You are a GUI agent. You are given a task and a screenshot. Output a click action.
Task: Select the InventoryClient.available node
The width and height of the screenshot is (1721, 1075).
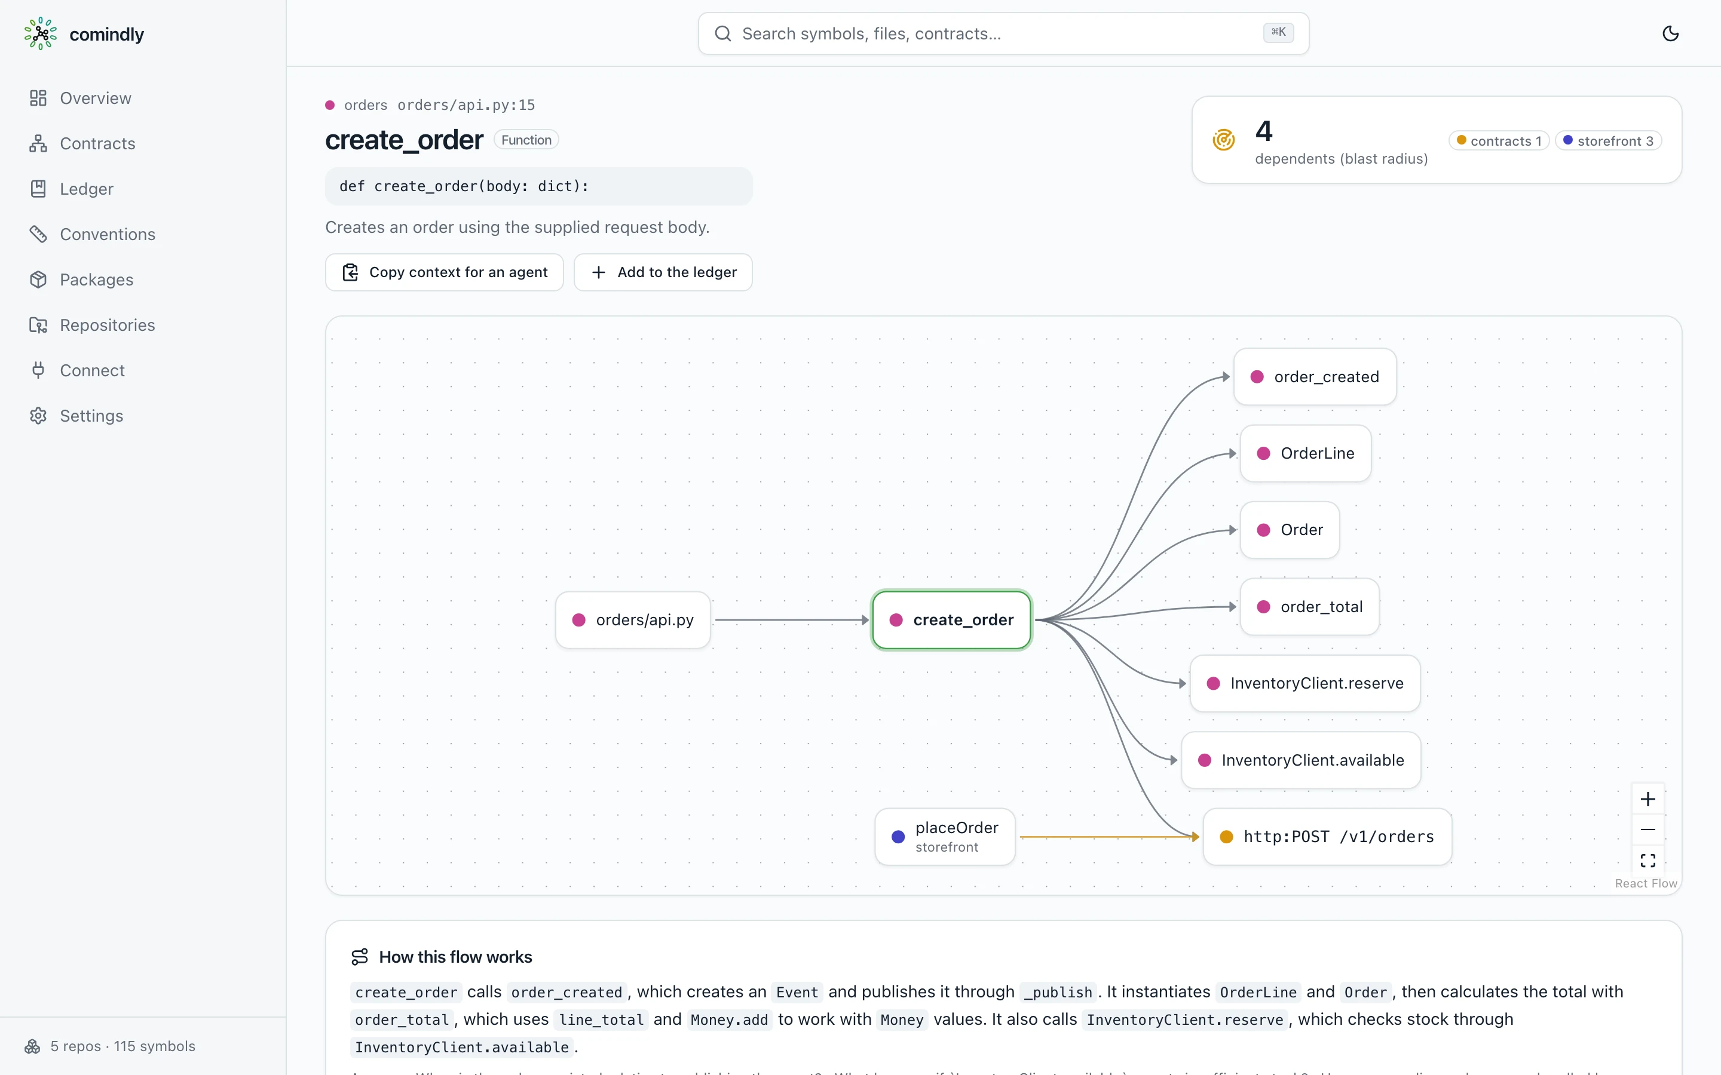(1302, 761)
